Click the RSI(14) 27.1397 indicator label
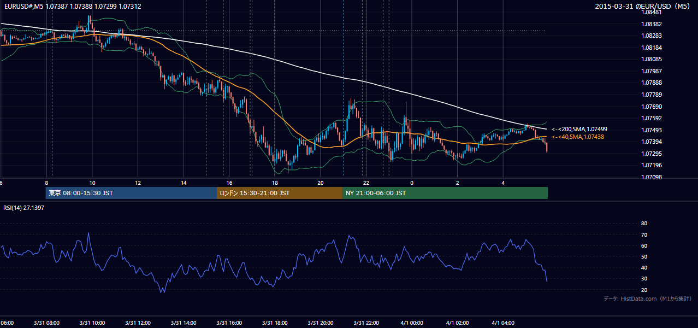The image size is (698, 328). pos(23,208)
